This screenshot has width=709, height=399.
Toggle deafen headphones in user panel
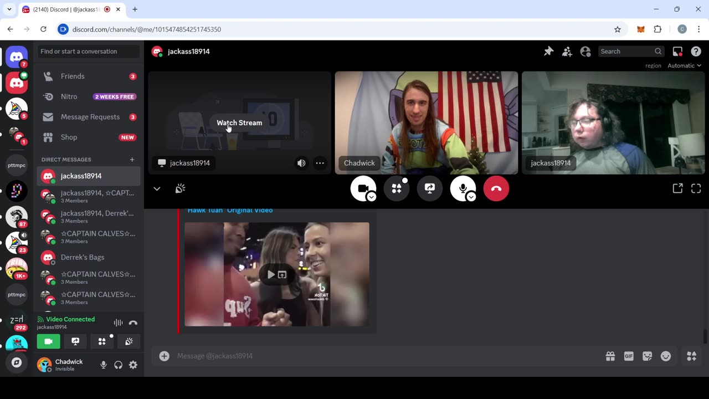118,365
